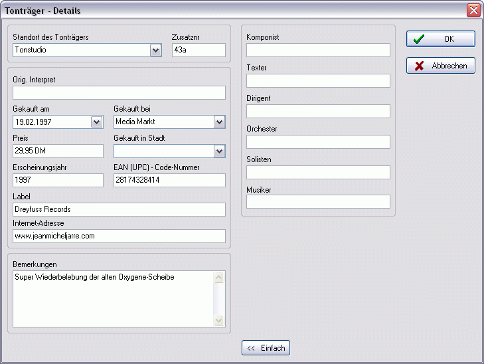484x364 pixels.
Task: Expand the Gekauft in Stadt dropdown arrow
Action: point(220,151)
